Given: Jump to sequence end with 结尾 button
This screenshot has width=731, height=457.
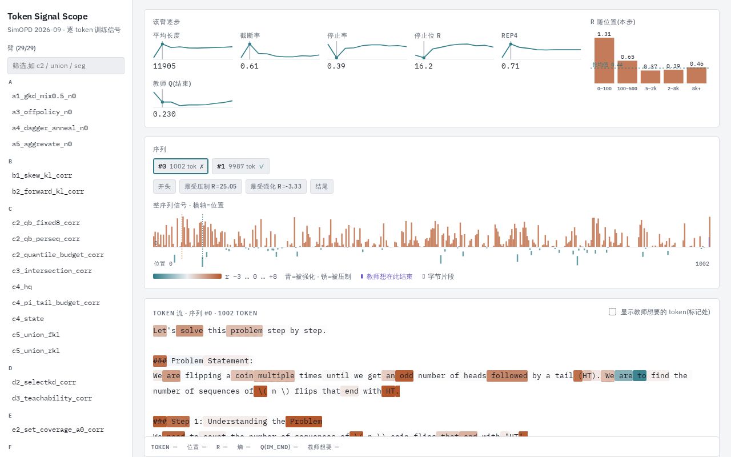Looking at the screenshot, I should click(x=322, y=186).
